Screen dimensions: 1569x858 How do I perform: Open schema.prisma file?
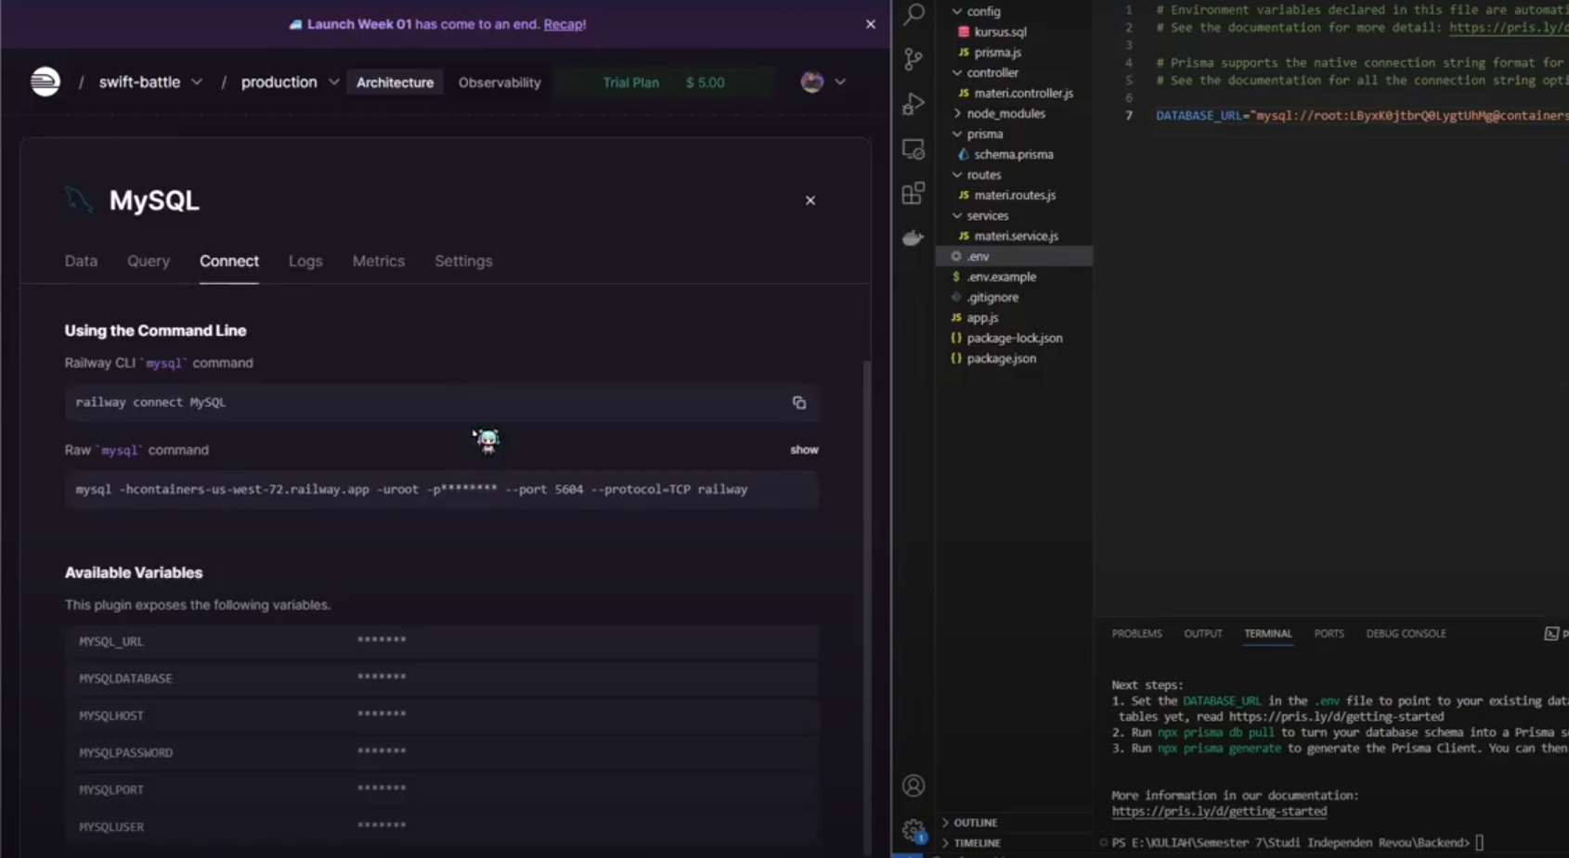(1013, 154)
